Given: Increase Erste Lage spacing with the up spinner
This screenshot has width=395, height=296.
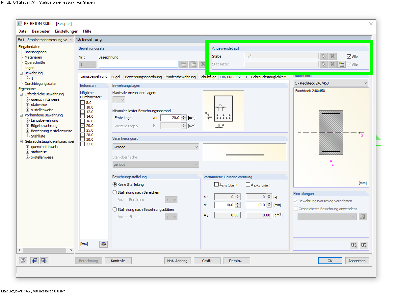Looking at the screenshot, I should point(184,116).
